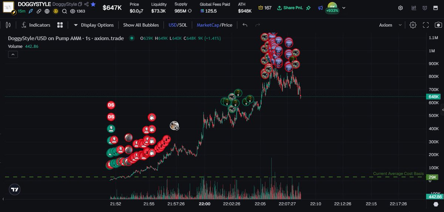The image size is (444, 212).
Task: Click the +933% profit badge avatar
Action: pyautogui.click(x=332, y=8)
